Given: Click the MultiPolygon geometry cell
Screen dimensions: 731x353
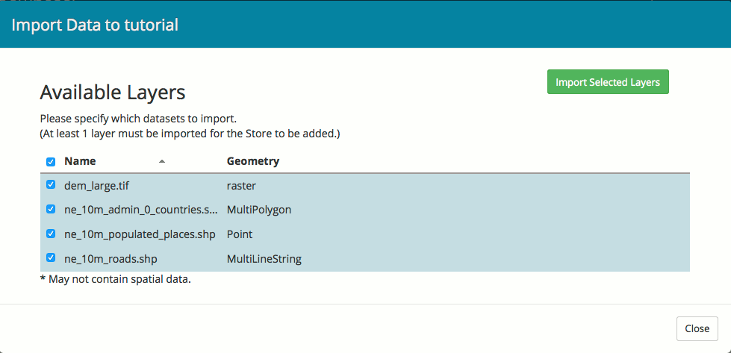Looking at the screenshot, I should pos(258,210).
